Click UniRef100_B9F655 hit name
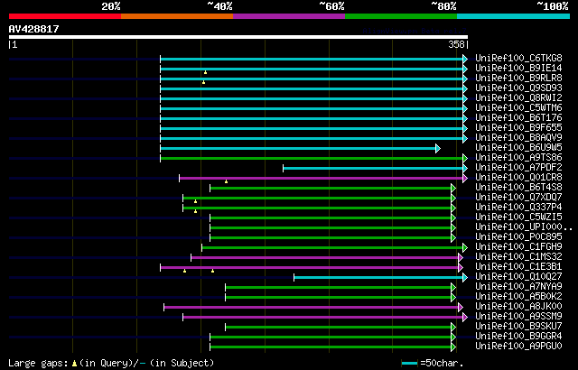Screen dimensions: 578x370 click(518, 128)
